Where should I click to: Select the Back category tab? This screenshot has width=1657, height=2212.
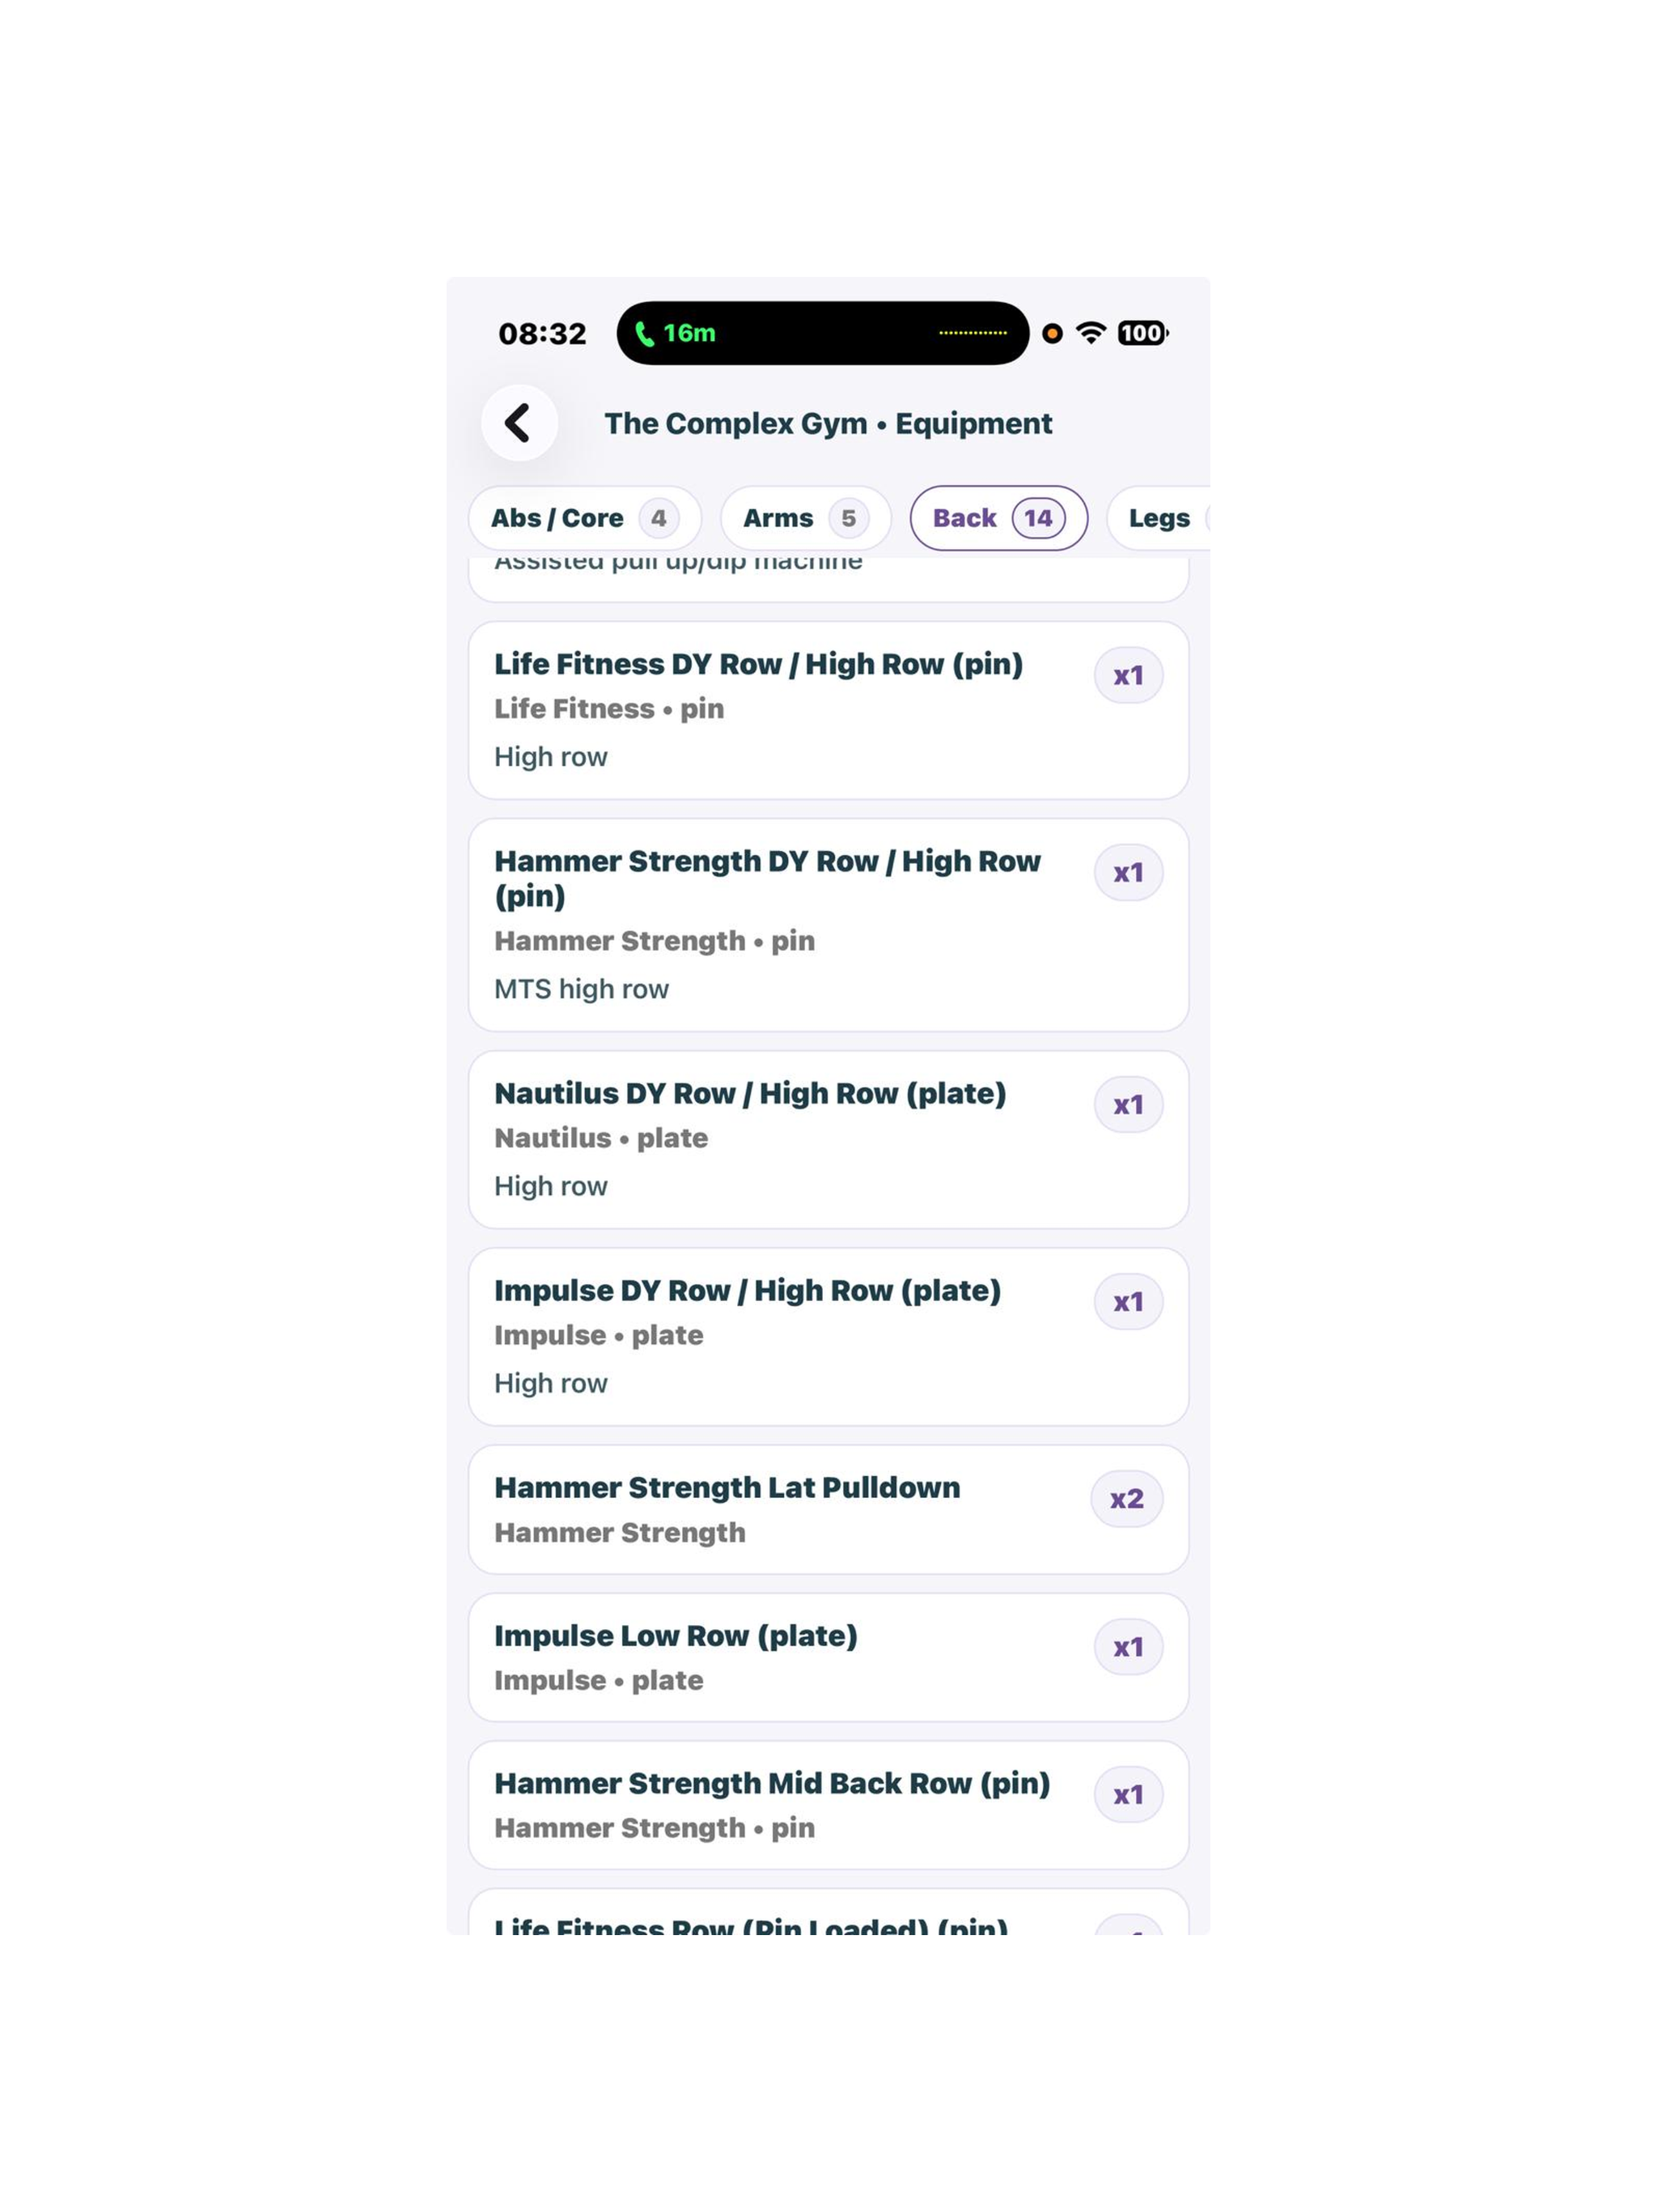pos(998,518)
